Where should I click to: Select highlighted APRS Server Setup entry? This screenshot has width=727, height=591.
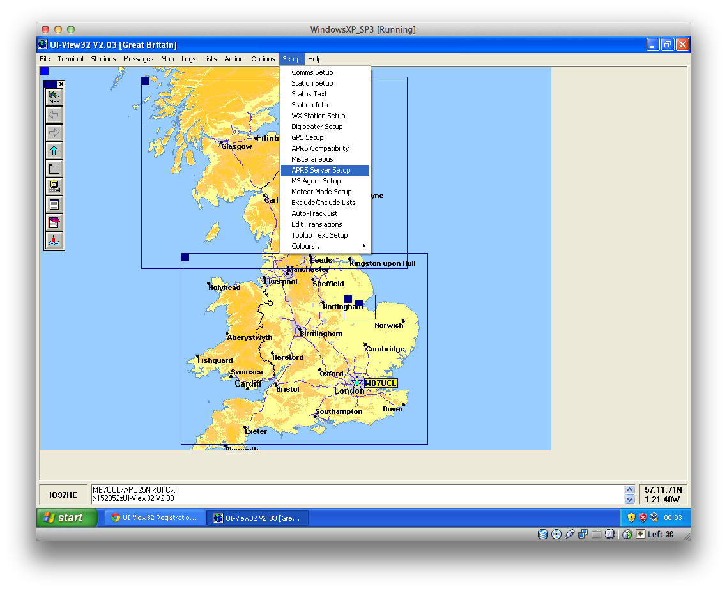(x=325, y=170)
